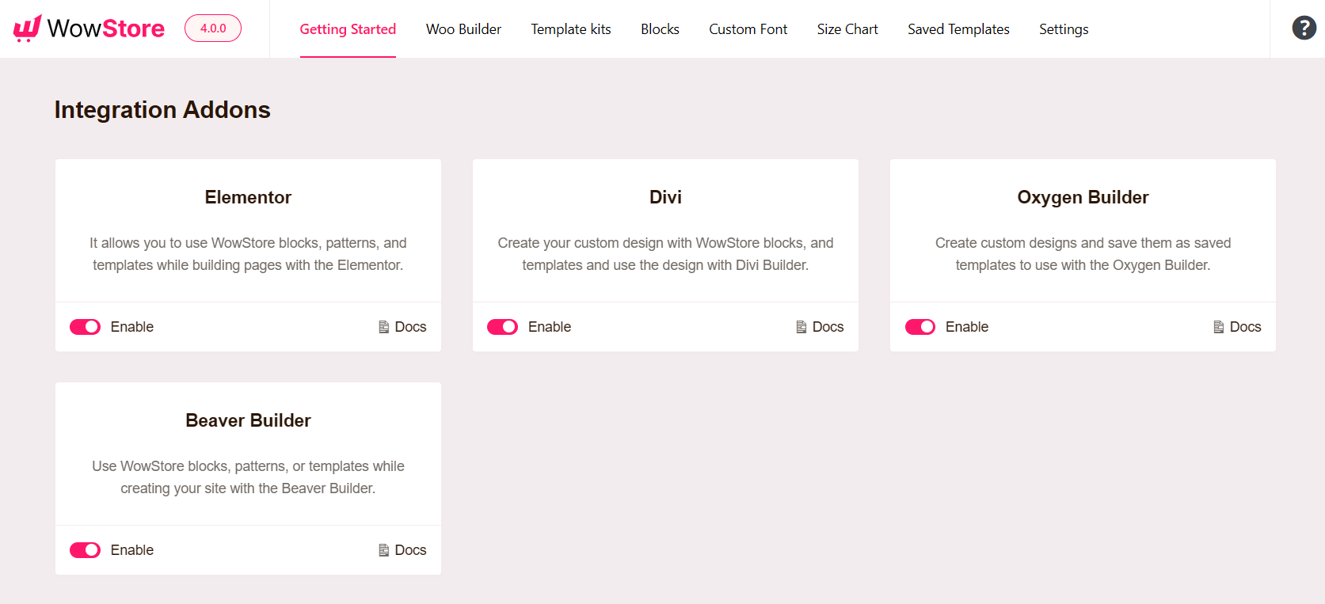Open the Size Chart tab
The image size is (1325, 604).
click(x=847, y=29)
